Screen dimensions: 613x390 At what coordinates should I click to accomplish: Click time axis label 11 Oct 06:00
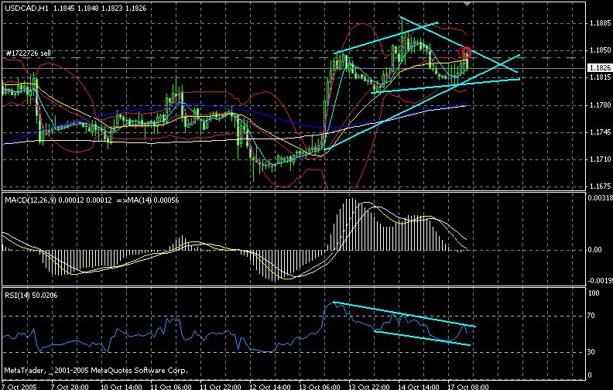170,387
